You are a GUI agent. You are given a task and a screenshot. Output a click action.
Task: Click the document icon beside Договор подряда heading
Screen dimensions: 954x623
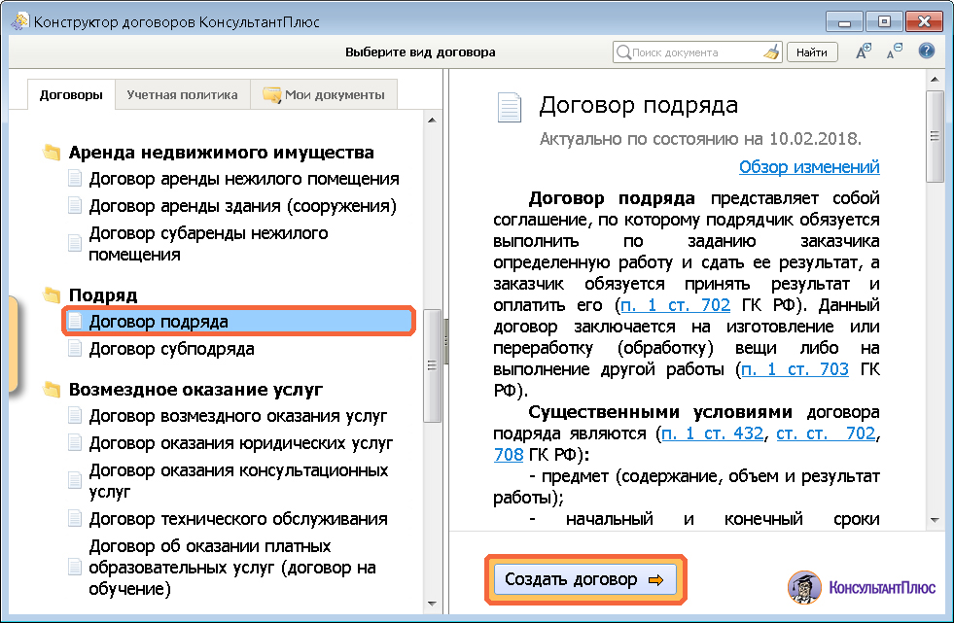click(510, 108)
